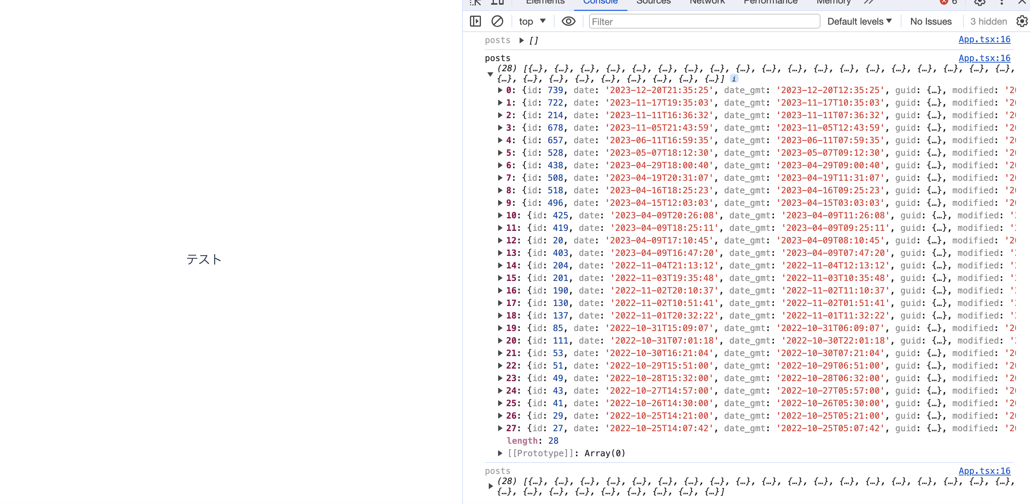Select the inspect element tool
This screenshot has height=504, width=1030.
pyautogui.click(x=475, y=3)
